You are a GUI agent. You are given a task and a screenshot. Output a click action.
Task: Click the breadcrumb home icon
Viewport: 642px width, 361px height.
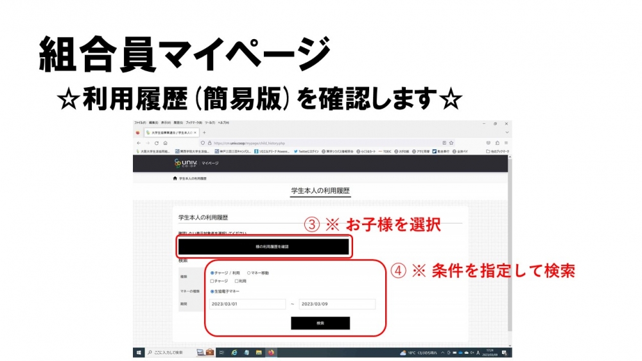point(175,178)
